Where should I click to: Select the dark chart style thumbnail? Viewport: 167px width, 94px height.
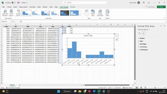pyautogui.click(x=65, y=13)
